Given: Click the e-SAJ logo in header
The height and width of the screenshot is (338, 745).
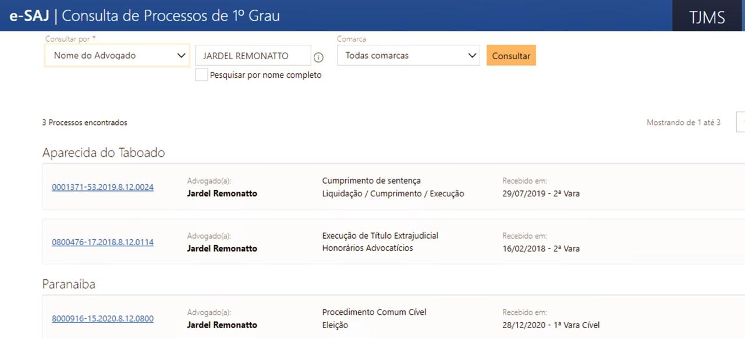Looking at the screenshot, I should tap(29, 16).
